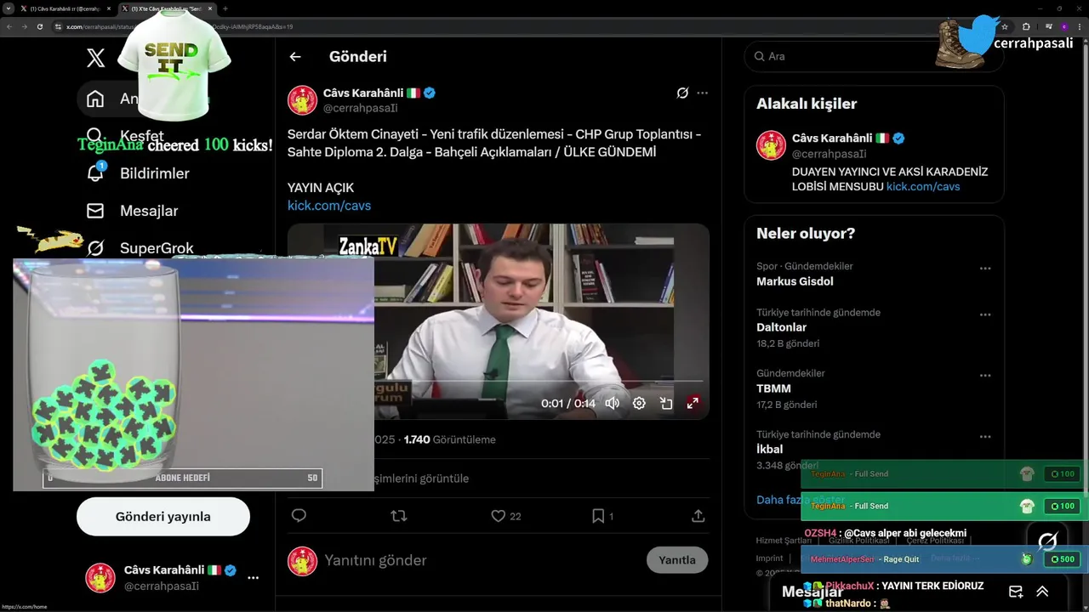Open Mesajlar in the left sidebar
The width and height of the screenshot is (1089, 612).
132,211
